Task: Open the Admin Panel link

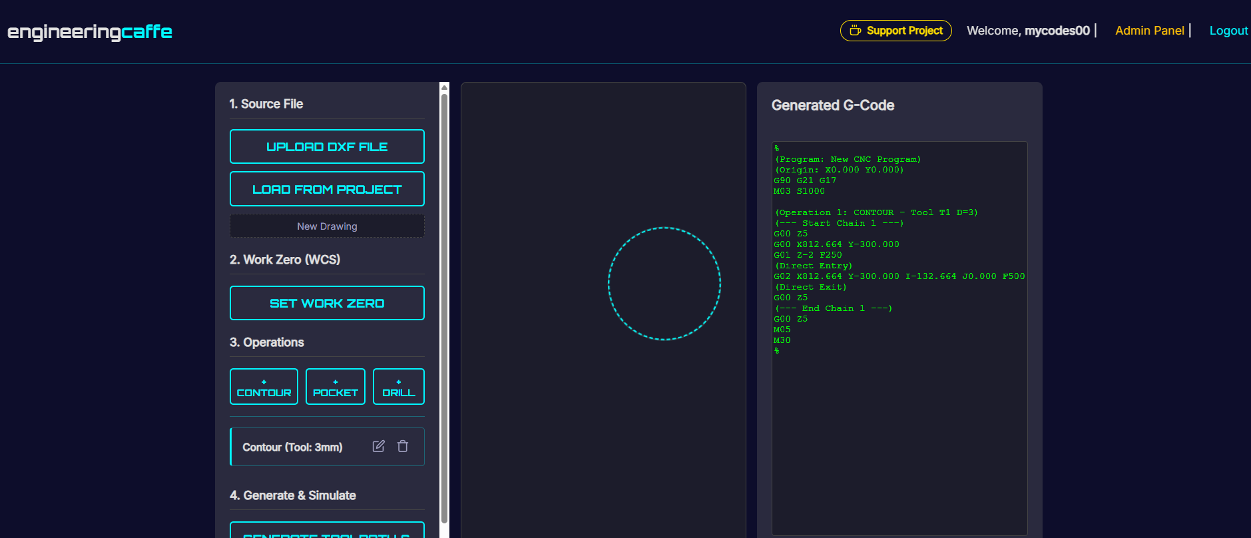Action: point(1150,31)
